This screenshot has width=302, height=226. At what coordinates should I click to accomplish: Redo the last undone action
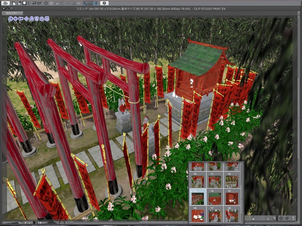tap(39, 3)
